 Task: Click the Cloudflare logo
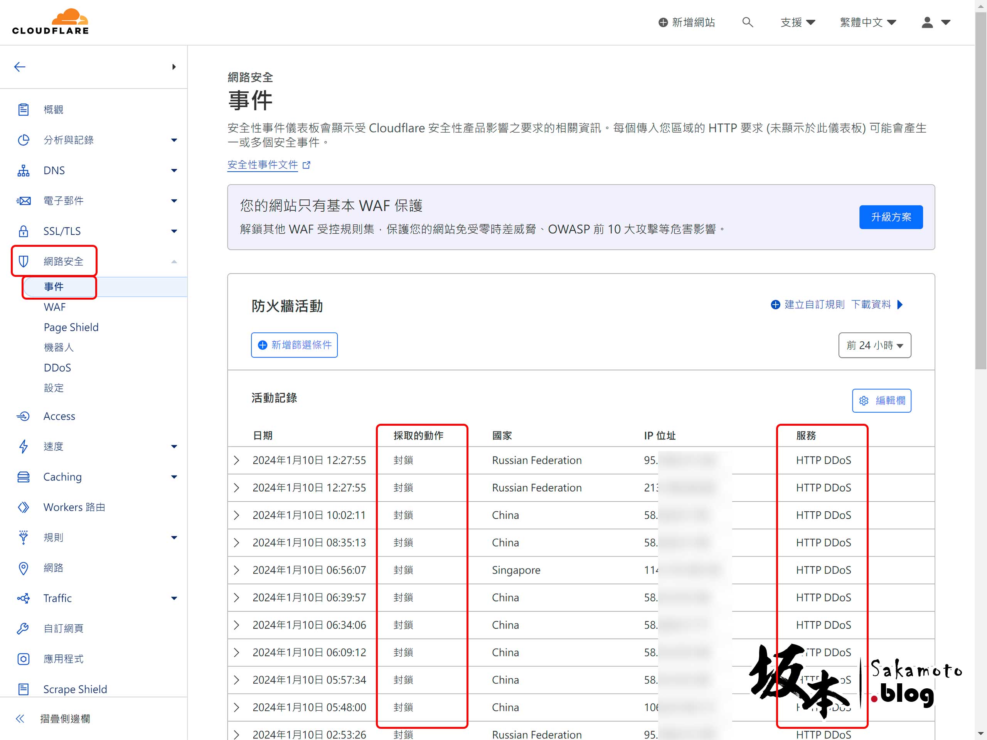coord(50,22)
